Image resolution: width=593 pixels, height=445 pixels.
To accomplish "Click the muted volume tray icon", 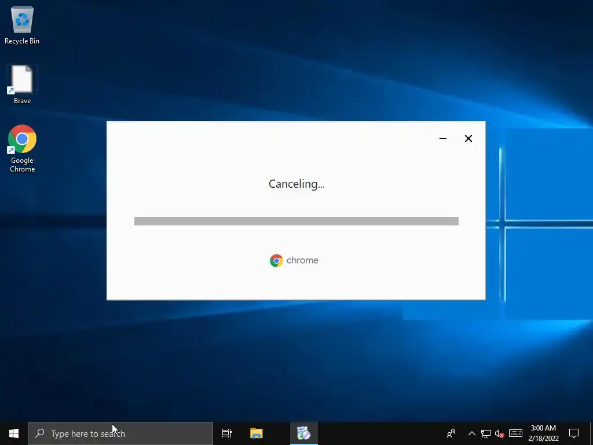I will (x=499, y=433).
